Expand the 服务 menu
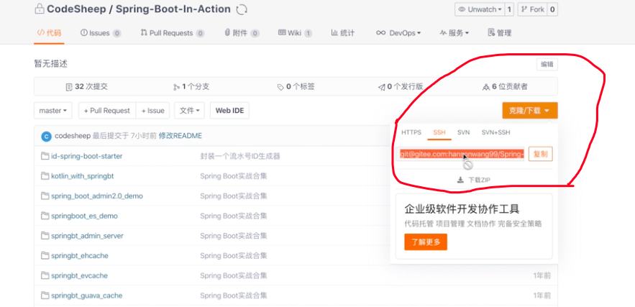 click(x=454, y=33)
